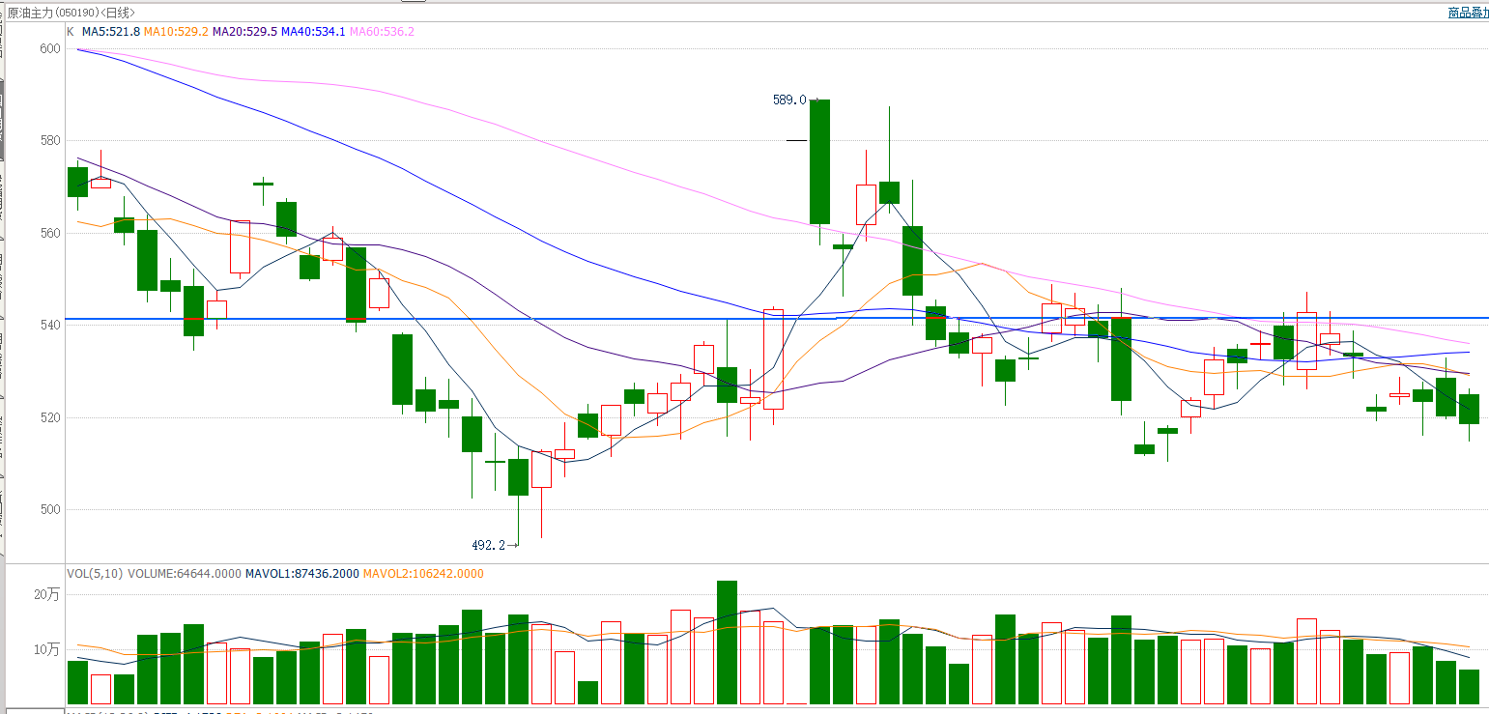Viewport: 1489px width, 714px height.
Task: Click the 589.0 high price annotation
Action: (788, 100)
